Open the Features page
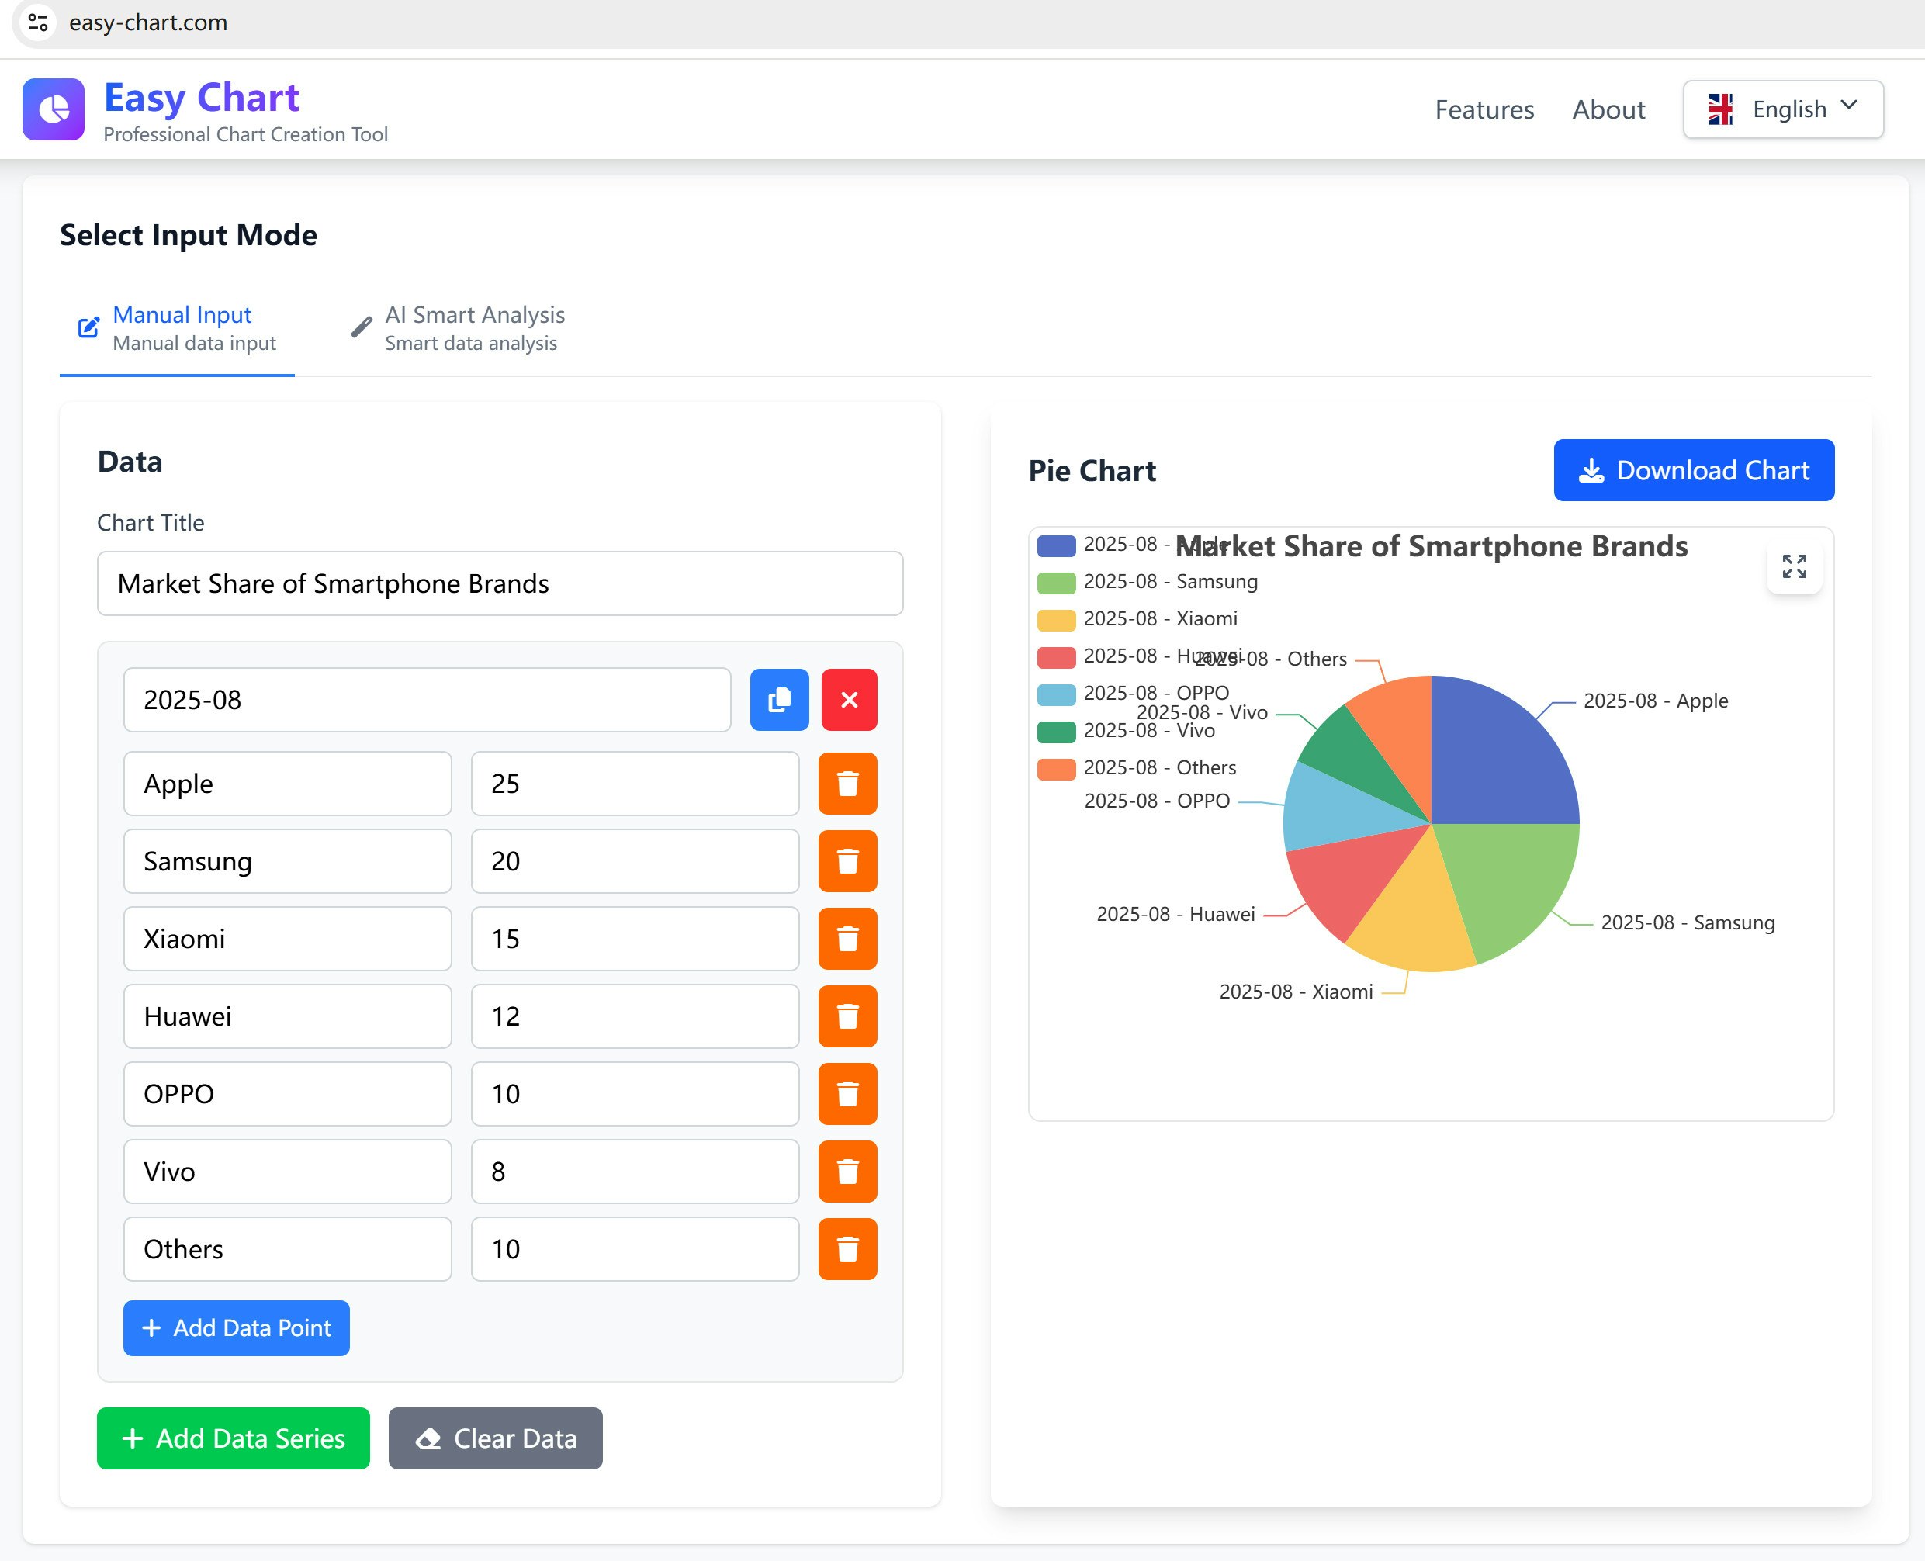 pyautogui.click(x=1484, y=109)
